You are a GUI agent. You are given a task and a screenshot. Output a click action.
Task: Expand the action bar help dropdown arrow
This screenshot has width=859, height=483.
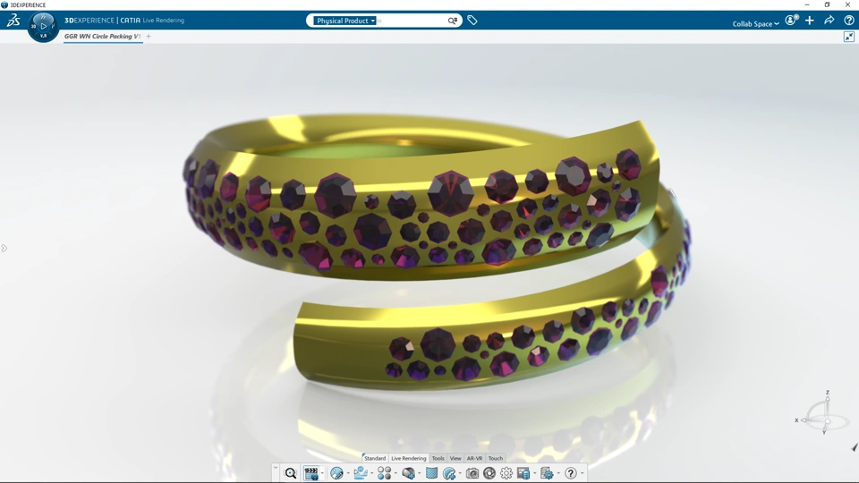click(x=582, y=473)
